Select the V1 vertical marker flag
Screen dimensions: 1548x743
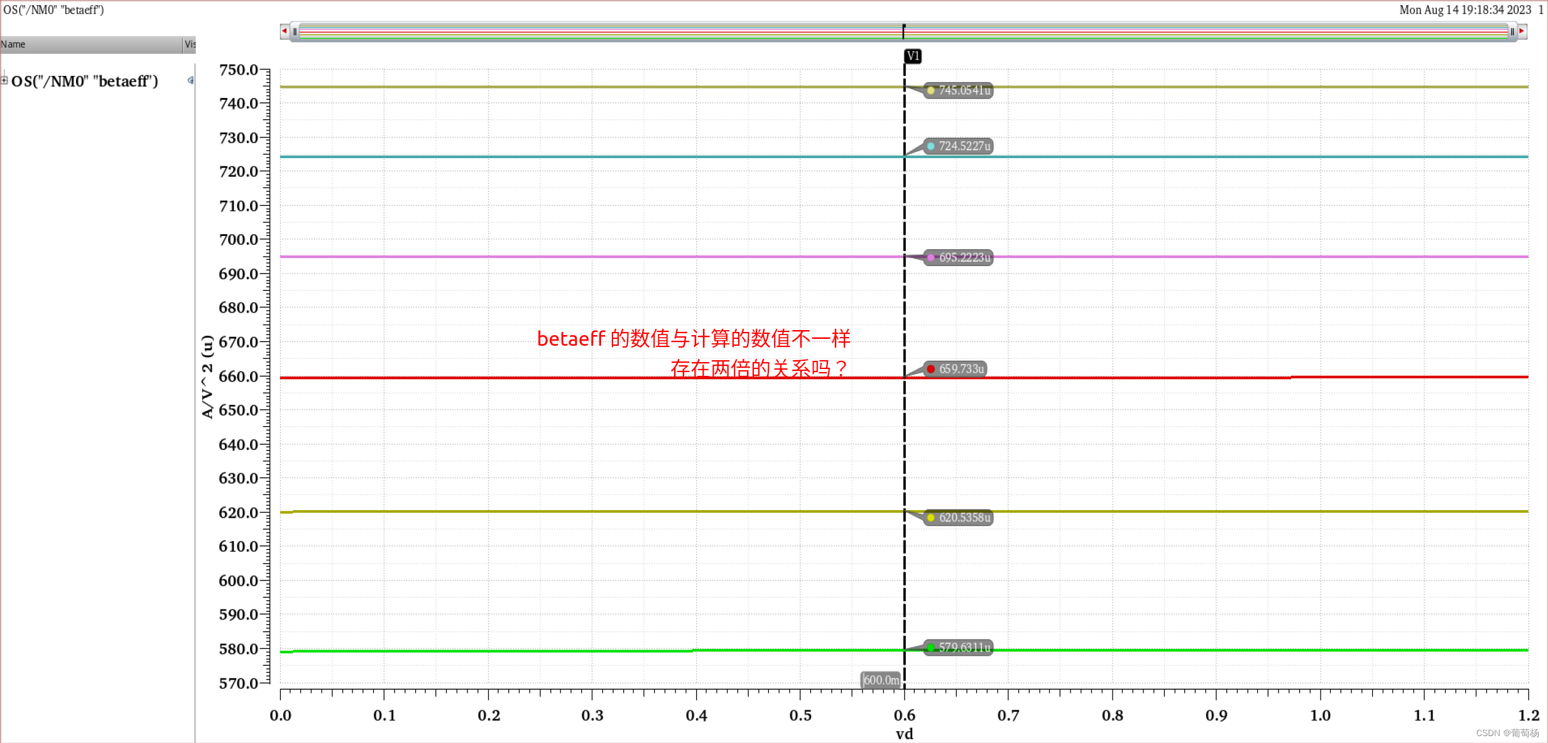[x=912, y=56]
